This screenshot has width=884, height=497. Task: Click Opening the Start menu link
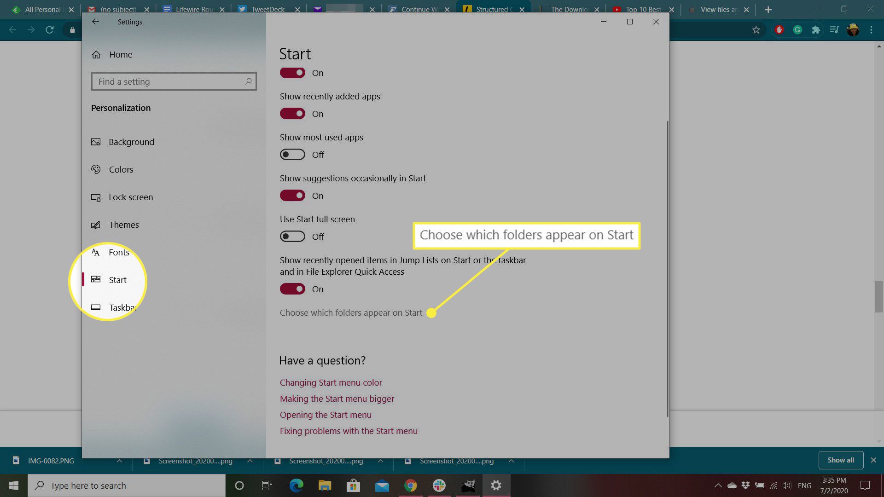click(x=325, y=415)
